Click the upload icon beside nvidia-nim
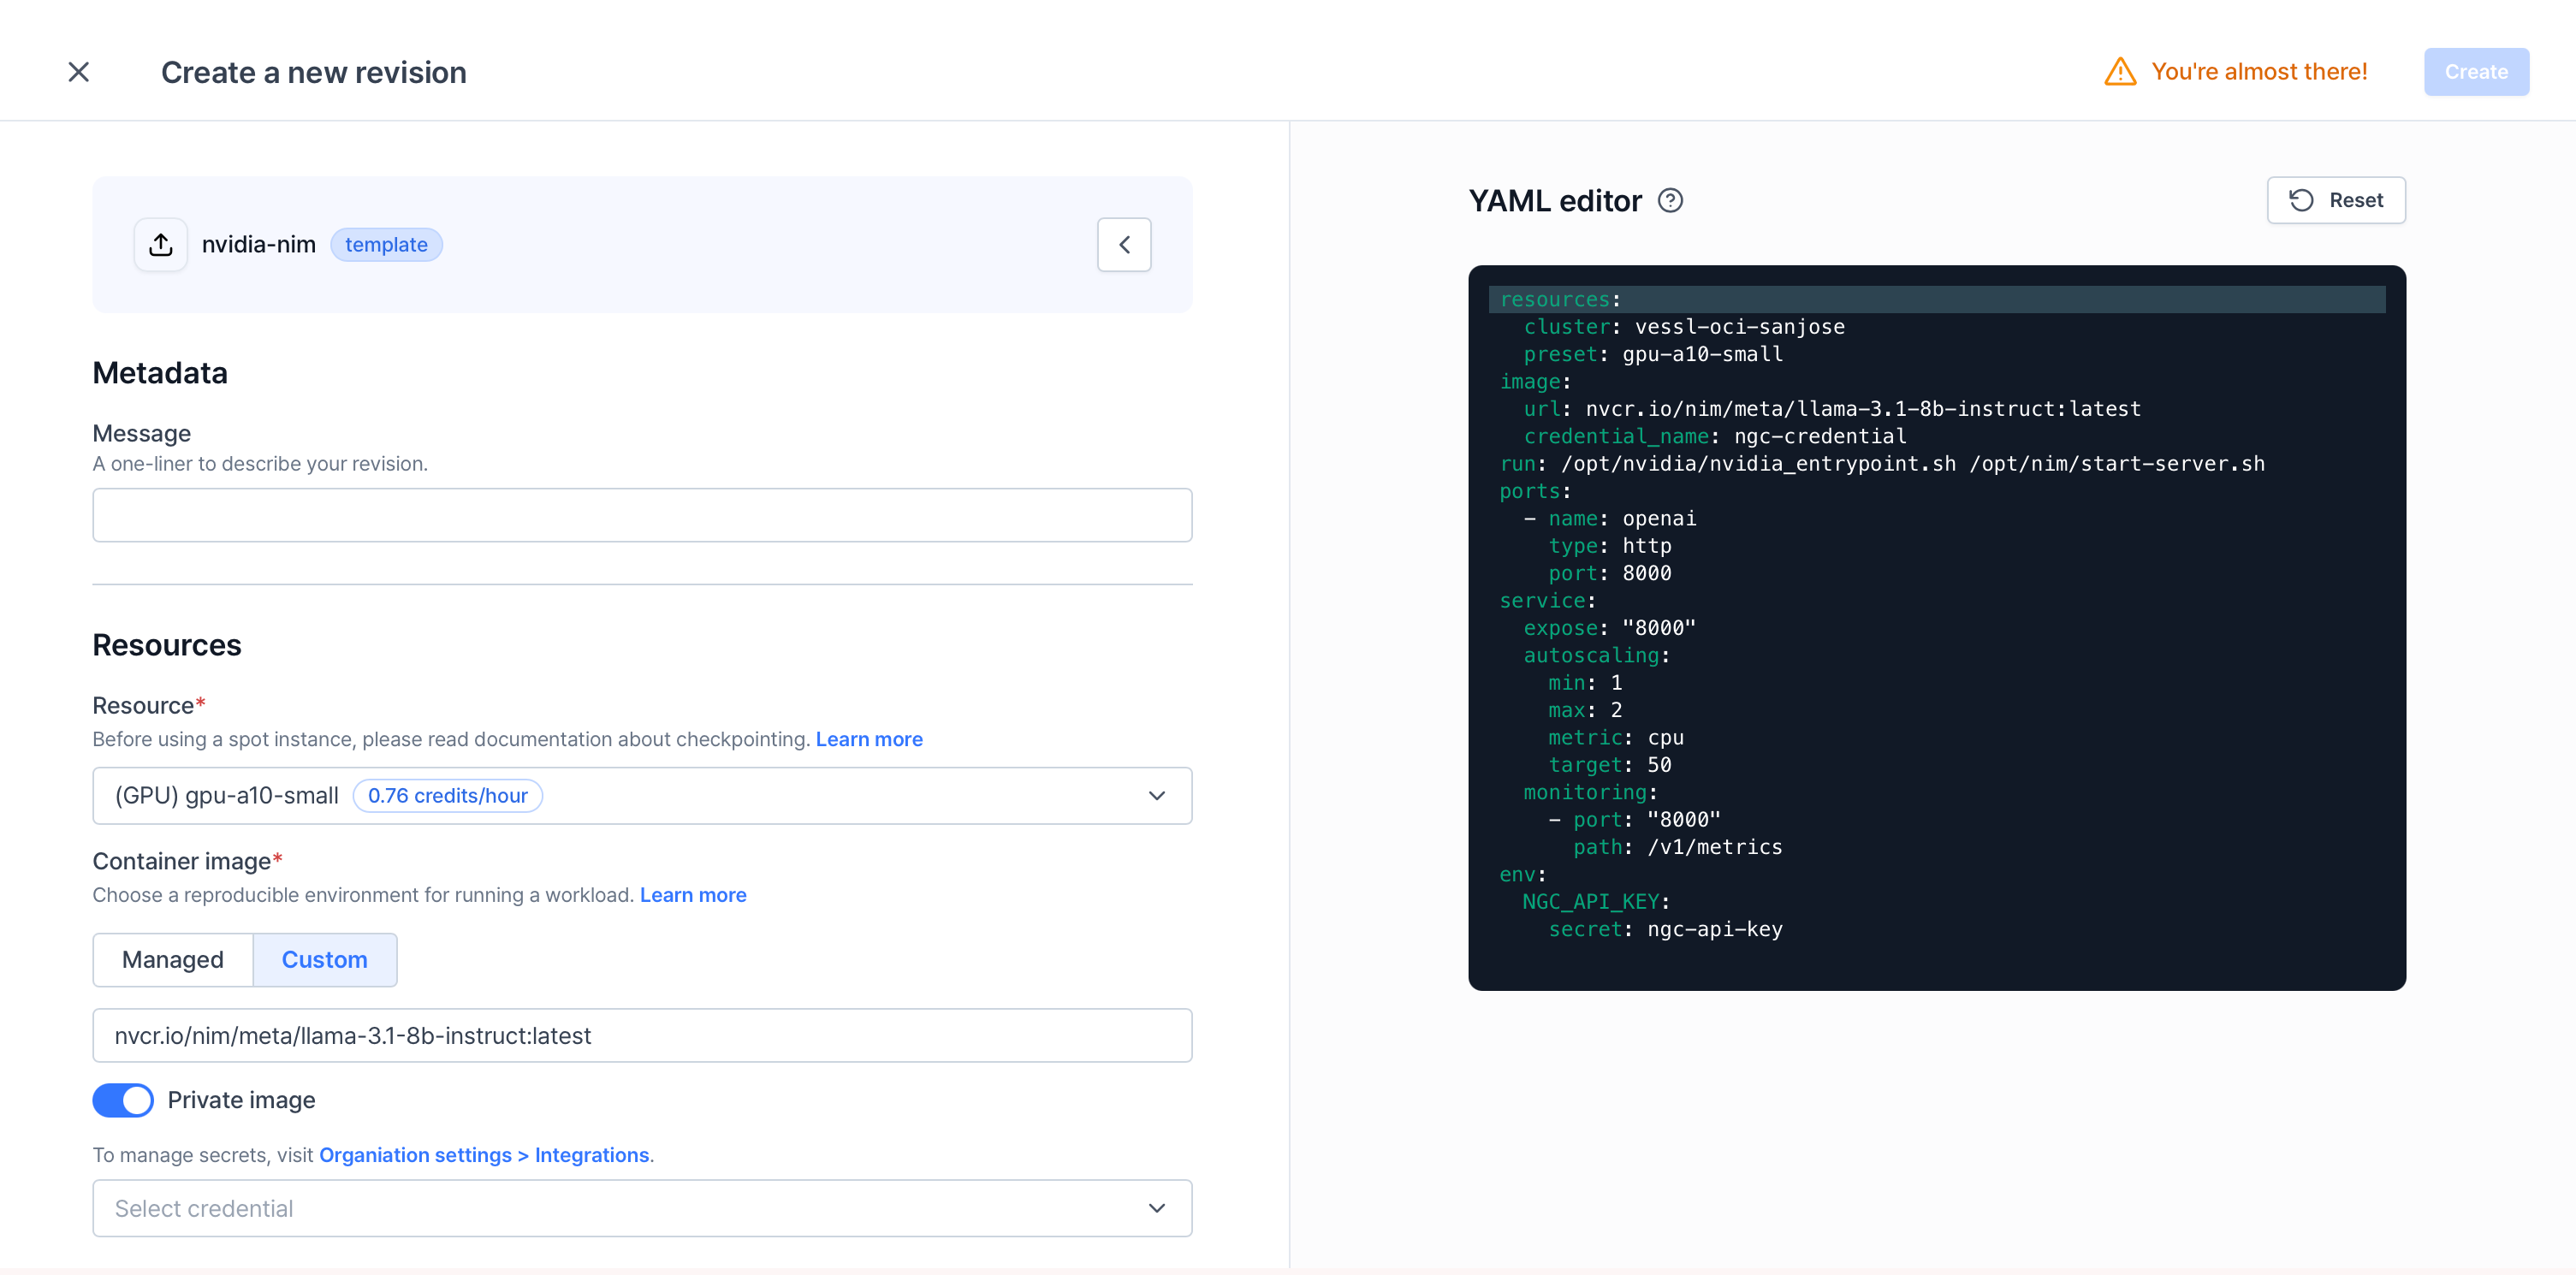Image resolution: width=2576 pixels, height=1275 pixels. coord(161,245)
